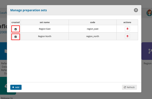Add a new preparation set
152x99 pixels.
[16, 87]
